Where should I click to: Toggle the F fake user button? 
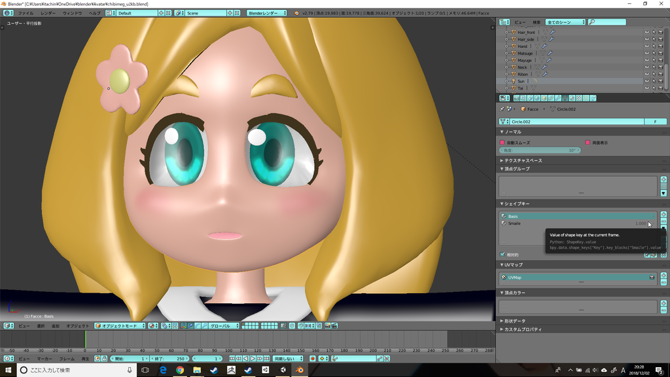click(x=656, y=121)
